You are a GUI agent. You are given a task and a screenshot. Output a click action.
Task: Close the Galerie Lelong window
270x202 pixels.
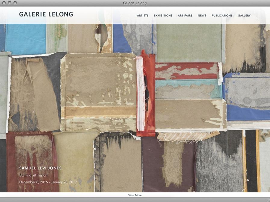pyautogui.click(x=4, y=3)
